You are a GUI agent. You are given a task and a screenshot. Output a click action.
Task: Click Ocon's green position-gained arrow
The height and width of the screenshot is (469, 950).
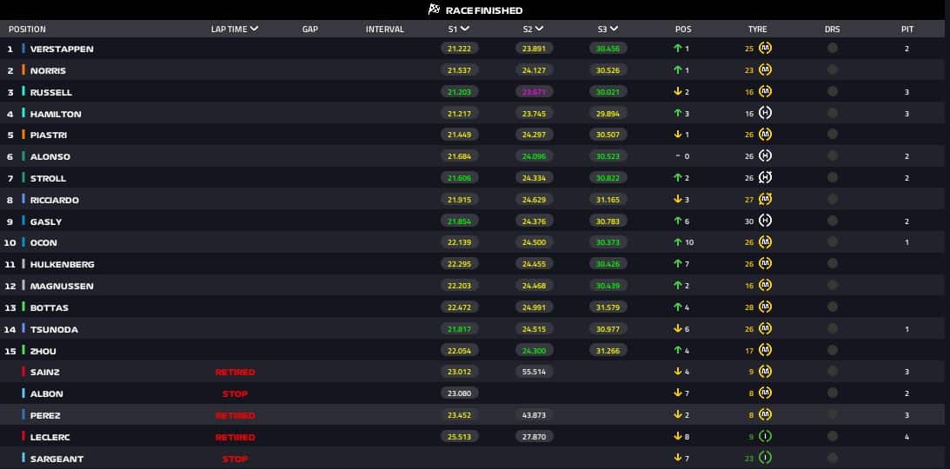click(x=678, y=242)
